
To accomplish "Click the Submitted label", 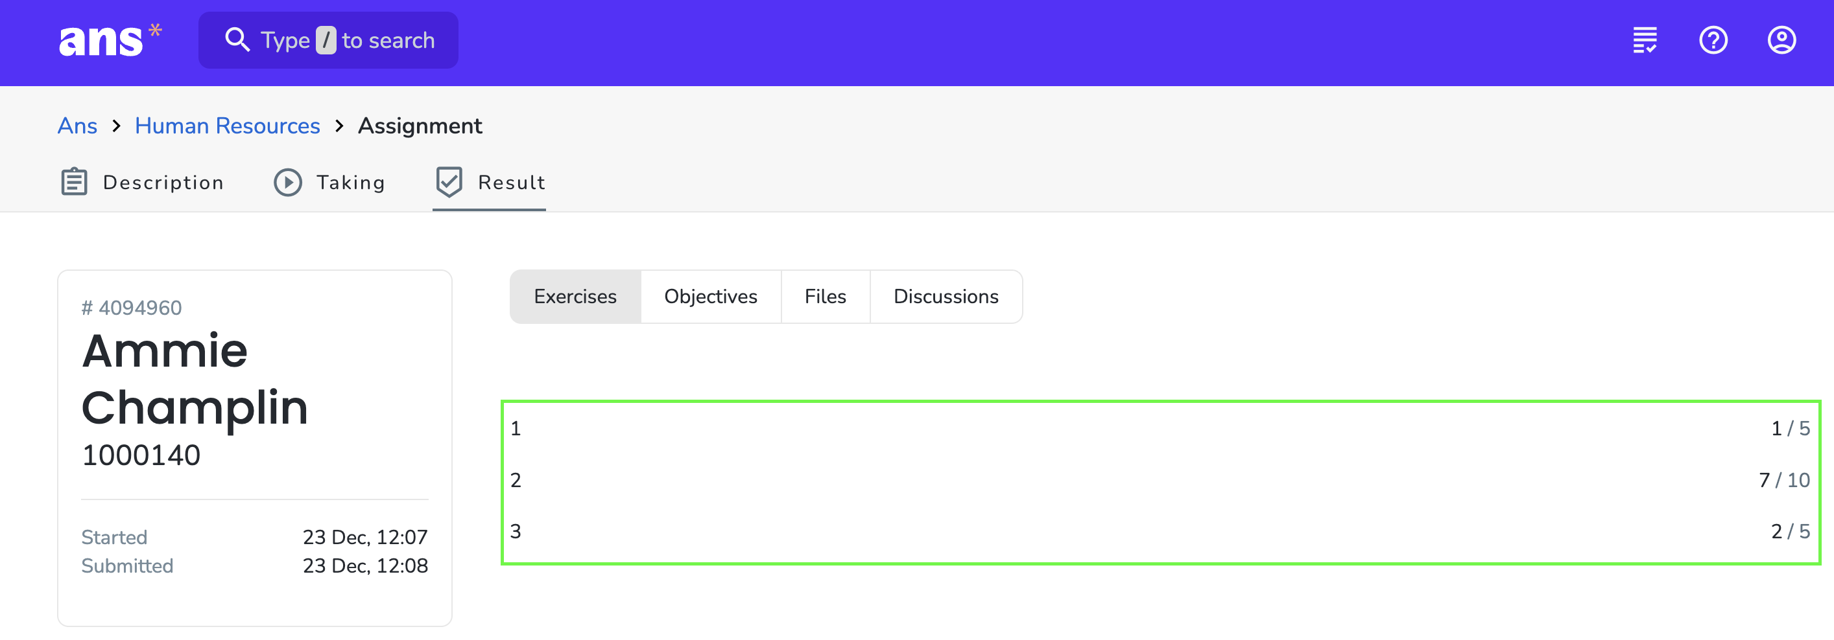I will coord(126,566).
